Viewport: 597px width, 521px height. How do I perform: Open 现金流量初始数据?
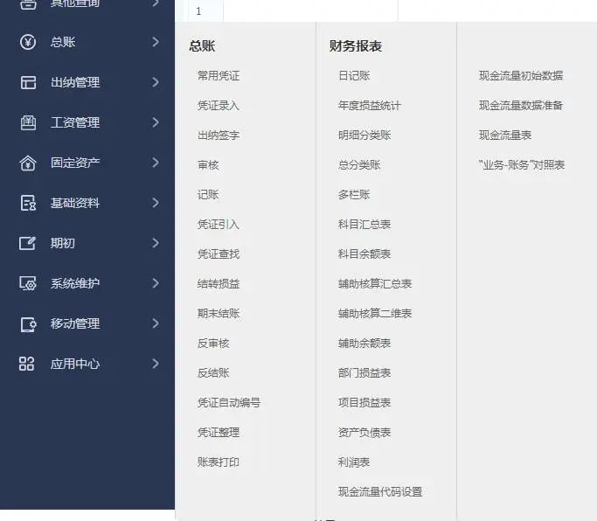[x=521, y=76]
